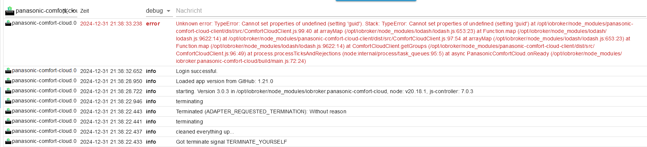This screenshot has height=147, width=647.
Task: Select the 'Terminated (ADAPTER_REQUESTED_TERMINATION)' log entry
Action: (261, 111)
